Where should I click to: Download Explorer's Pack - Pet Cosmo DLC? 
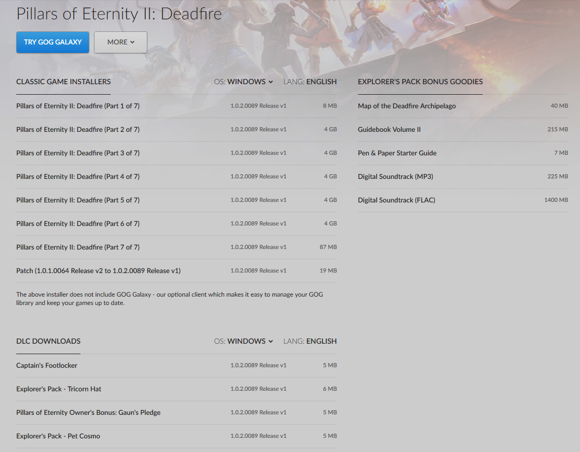(x=177, y=436)
